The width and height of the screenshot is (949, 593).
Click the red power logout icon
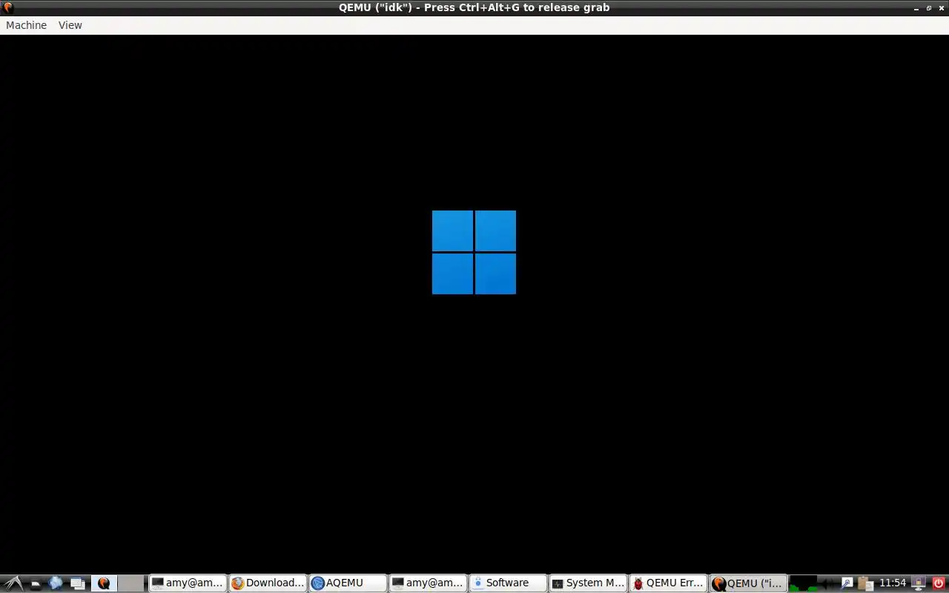click(x=939, y=583)
